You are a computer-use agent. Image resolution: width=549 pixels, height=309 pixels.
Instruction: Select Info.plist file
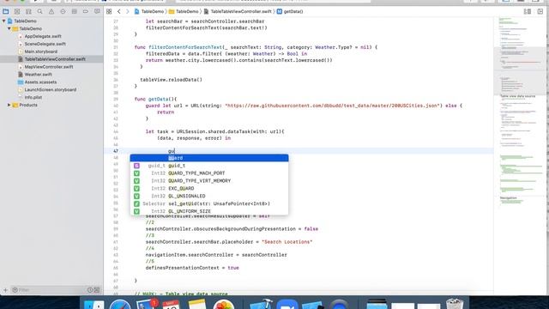[x=33, y=97]
